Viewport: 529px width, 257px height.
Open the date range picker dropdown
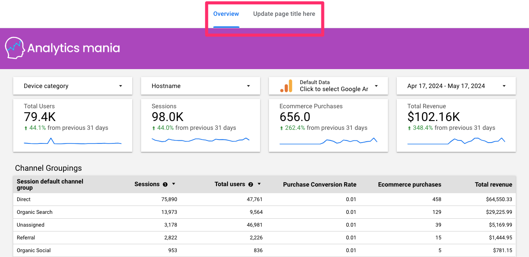(456, 86)
